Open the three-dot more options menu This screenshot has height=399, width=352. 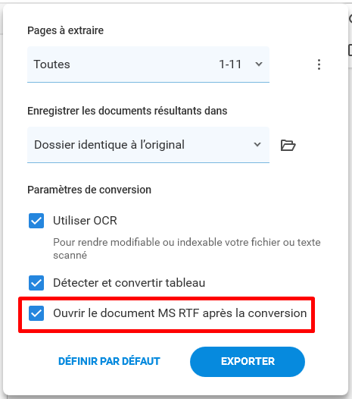[319, 64]
